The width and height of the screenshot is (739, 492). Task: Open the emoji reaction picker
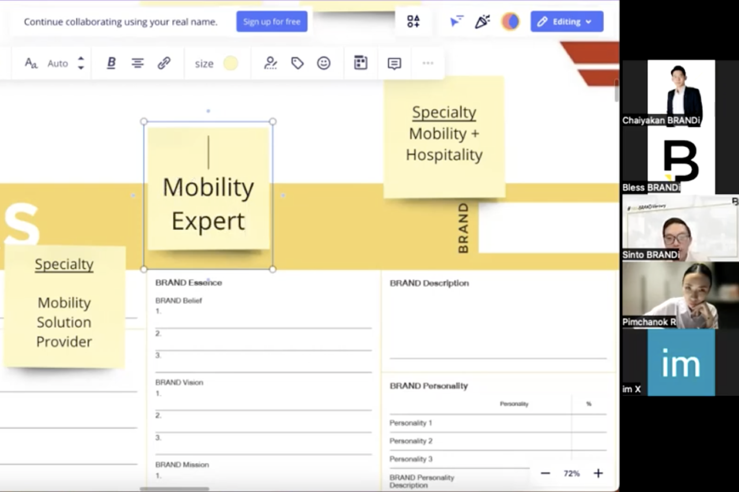tap(324, 63)
